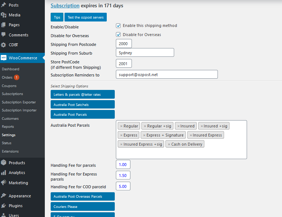282x217 pixels.
Task: Remove the Insured +sig tag via x
Action: 202,126
